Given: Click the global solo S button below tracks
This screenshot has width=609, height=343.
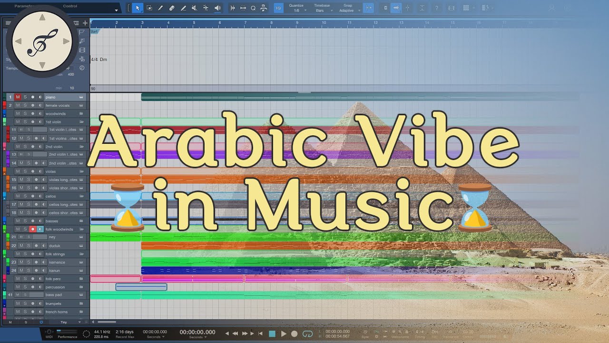Looking at the screenshot, I should point(26,323).
